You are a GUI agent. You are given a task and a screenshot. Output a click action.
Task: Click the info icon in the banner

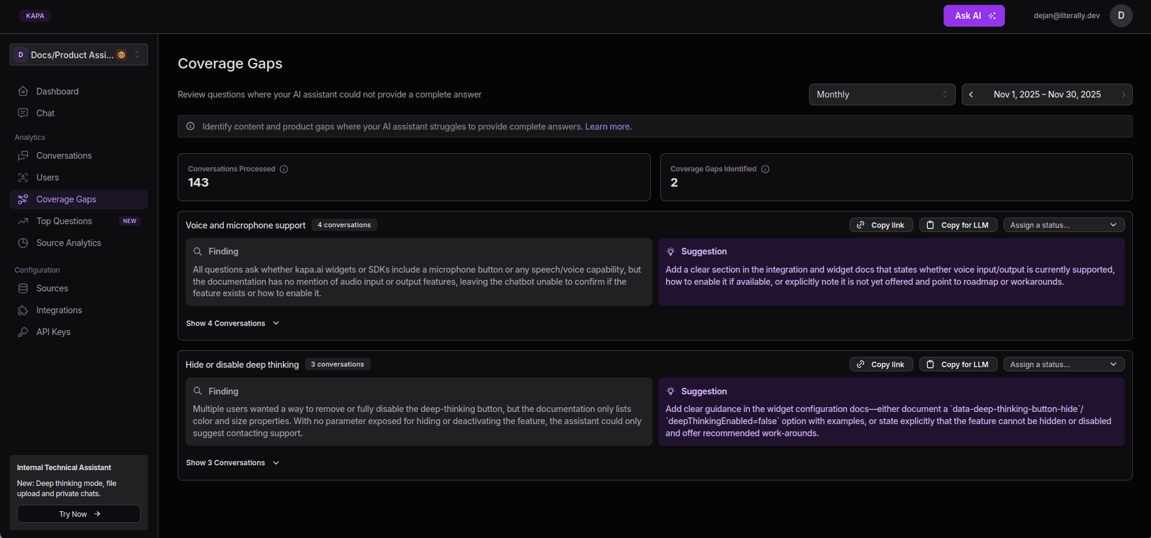[190, 127]
